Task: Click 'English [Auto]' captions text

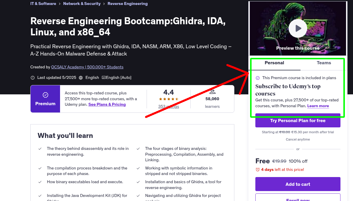Action: point(119,77)
